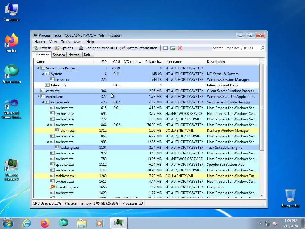Select the csrss.exe process icon
The image size is (305, 229).
point(42,91)
